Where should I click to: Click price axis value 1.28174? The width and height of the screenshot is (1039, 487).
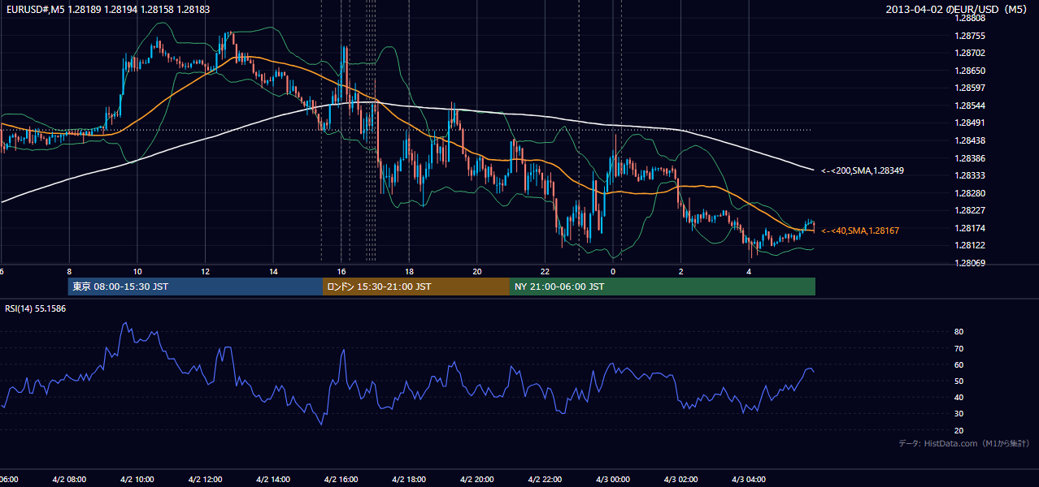pos(971,228)
